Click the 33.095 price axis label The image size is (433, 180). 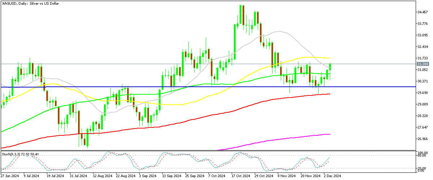click(x=423, y=35)
